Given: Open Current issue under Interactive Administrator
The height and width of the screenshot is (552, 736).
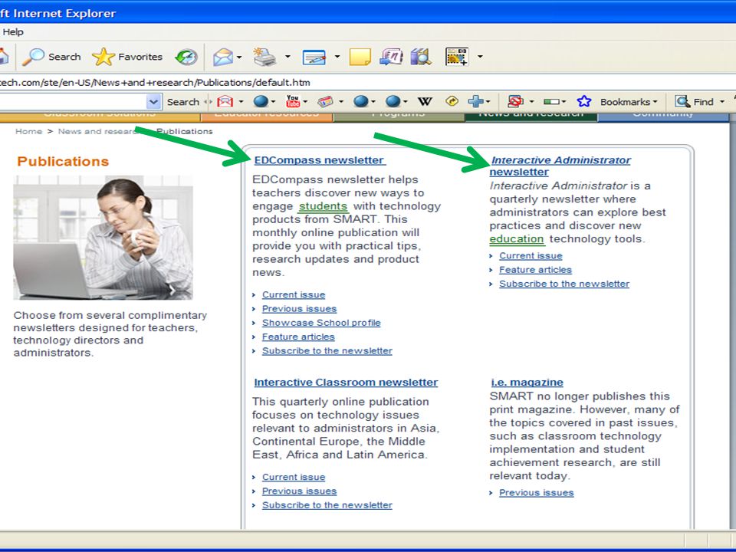Looking at the screenshot, I should click(x=531, y=256).
